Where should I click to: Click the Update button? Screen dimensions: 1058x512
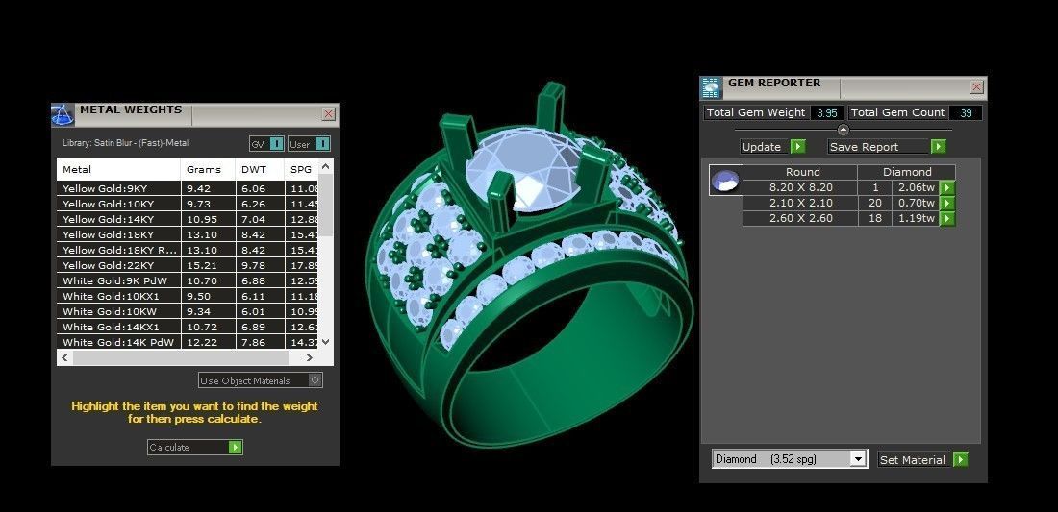click(772, 147)
